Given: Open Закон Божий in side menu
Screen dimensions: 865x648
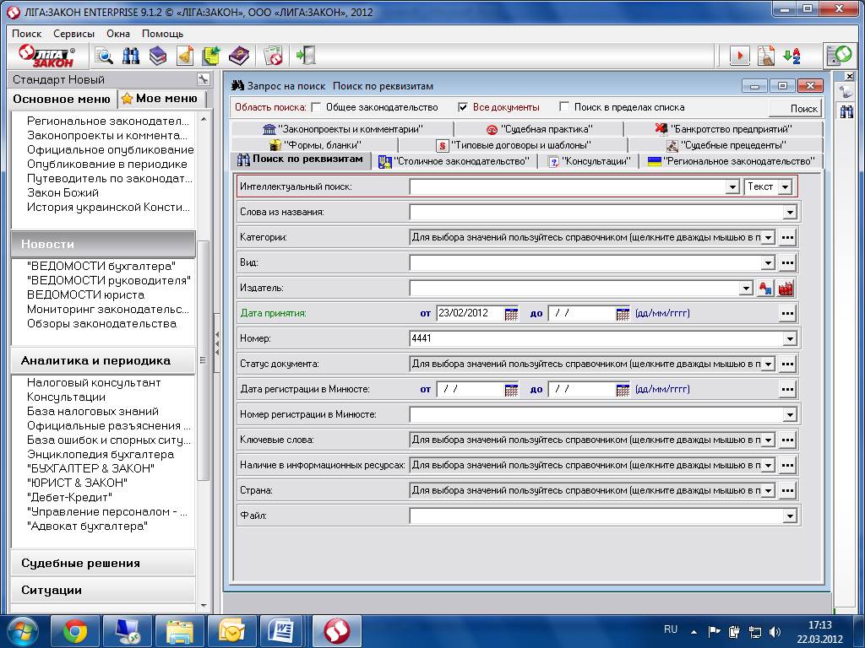Looking at the screenshot, I should (x=63, y=193).
